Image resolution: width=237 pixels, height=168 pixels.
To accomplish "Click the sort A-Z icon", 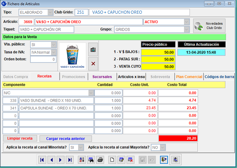I will (x=82, y=160).
